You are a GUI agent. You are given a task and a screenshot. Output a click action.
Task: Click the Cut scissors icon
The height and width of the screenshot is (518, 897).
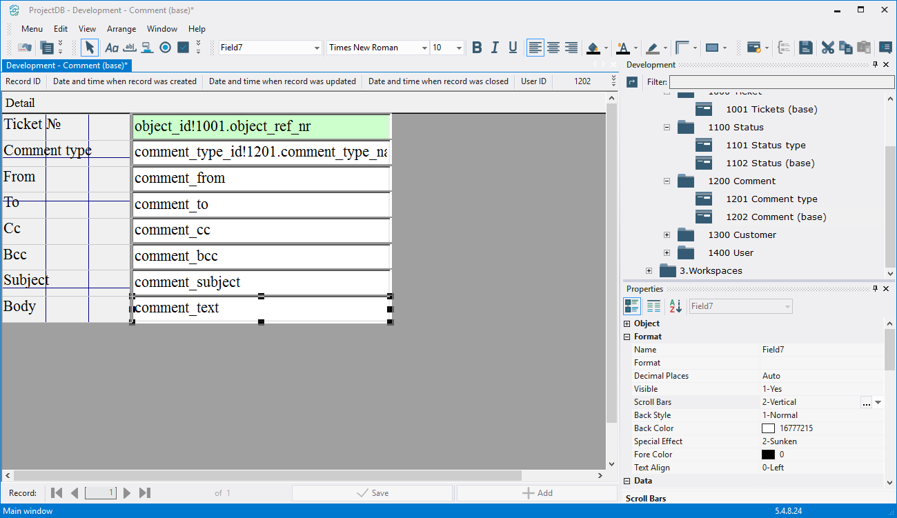point(827,48)
